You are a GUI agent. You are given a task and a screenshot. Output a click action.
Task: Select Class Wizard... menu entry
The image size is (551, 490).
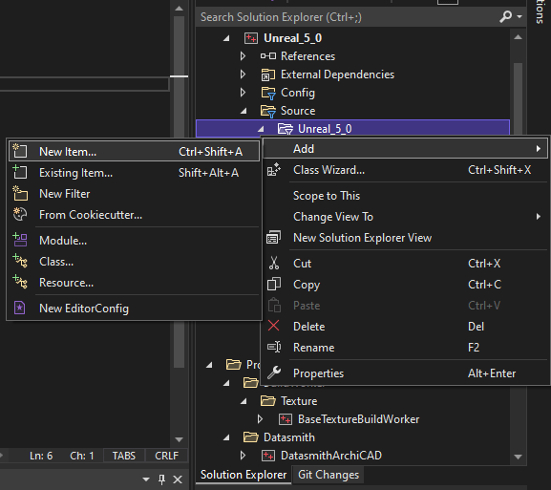(406, 170)
